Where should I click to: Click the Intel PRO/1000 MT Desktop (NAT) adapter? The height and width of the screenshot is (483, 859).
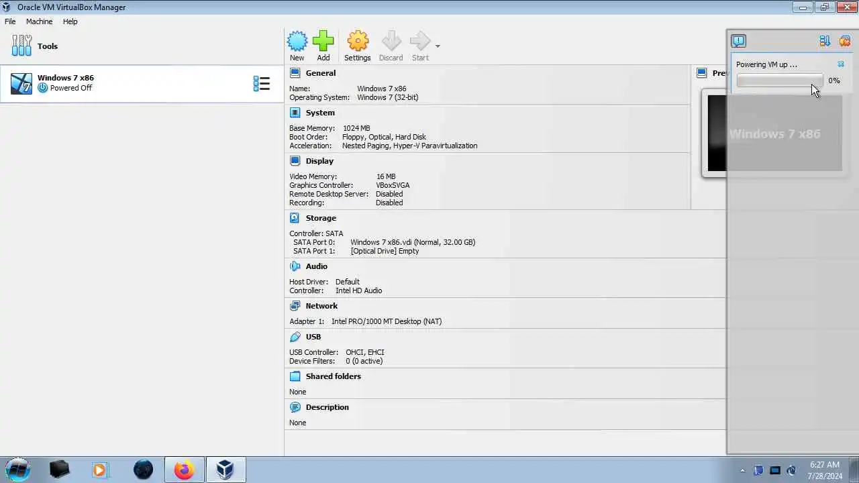click(x=387, y=321)
